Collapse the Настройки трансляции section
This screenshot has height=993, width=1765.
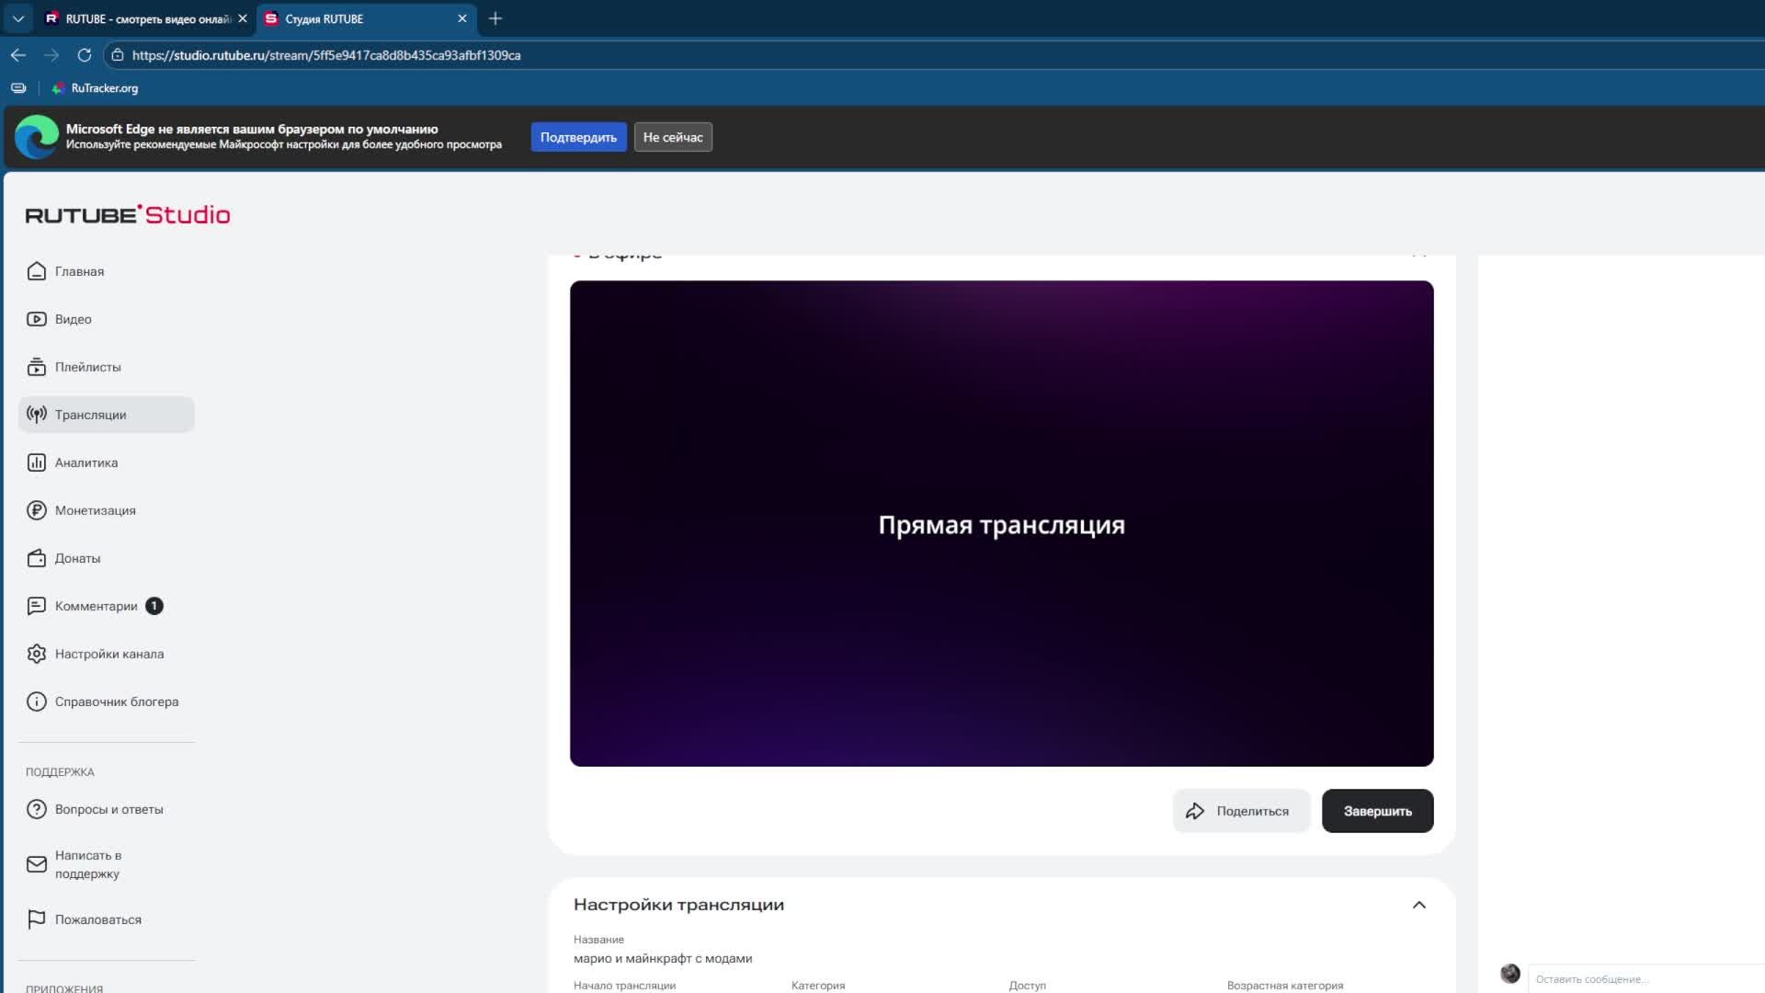click(1418, 905)
